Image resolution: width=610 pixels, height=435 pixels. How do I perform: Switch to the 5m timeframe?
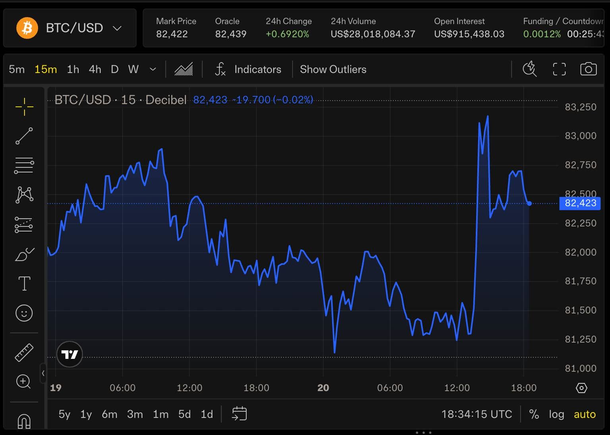pyautogui.click(x=17, y=69)
